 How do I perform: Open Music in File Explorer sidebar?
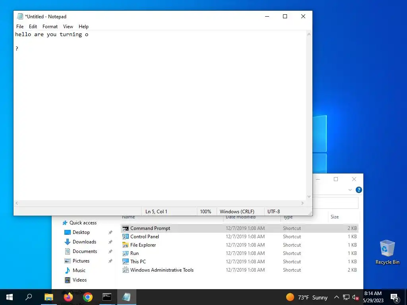click(x=79, y=270)
